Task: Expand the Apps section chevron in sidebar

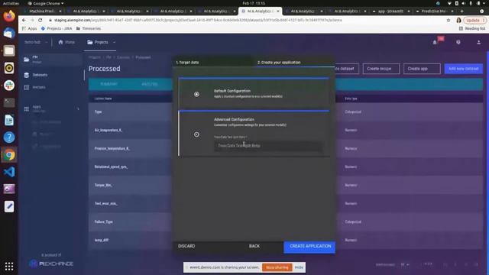Action: point(78,108)
